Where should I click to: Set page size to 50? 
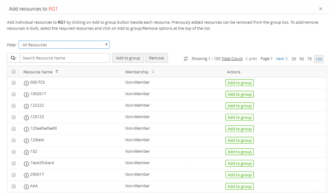click(x=302, y=59)
